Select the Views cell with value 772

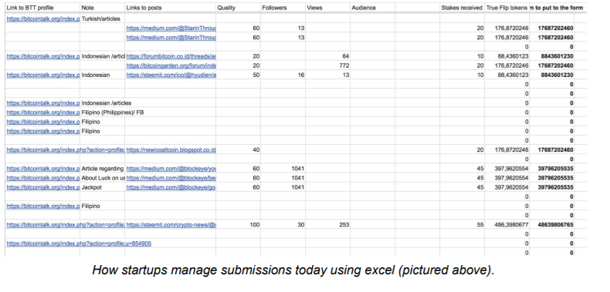pos(327,65)
